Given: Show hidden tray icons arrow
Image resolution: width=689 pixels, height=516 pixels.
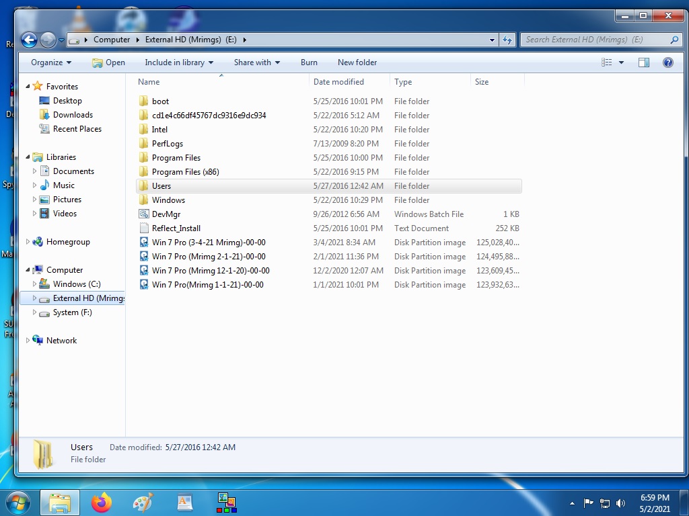Looking at the screenshot, I should (572, 503).
